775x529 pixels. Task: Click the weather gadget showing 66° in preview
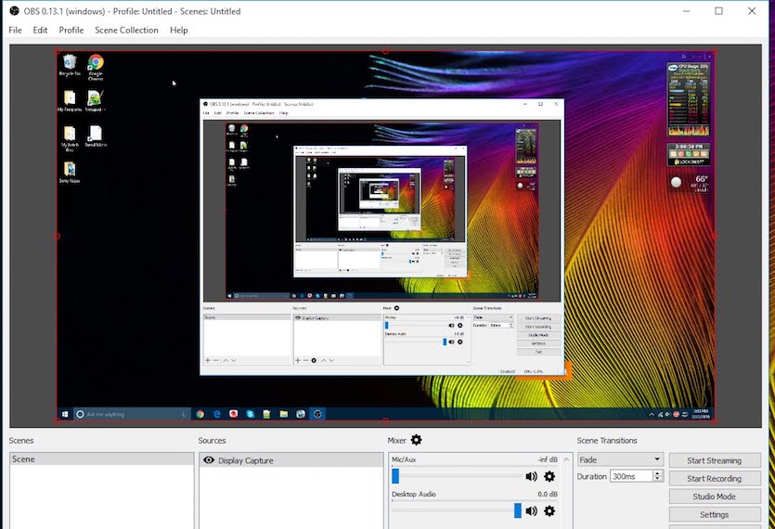pos(689,183)
